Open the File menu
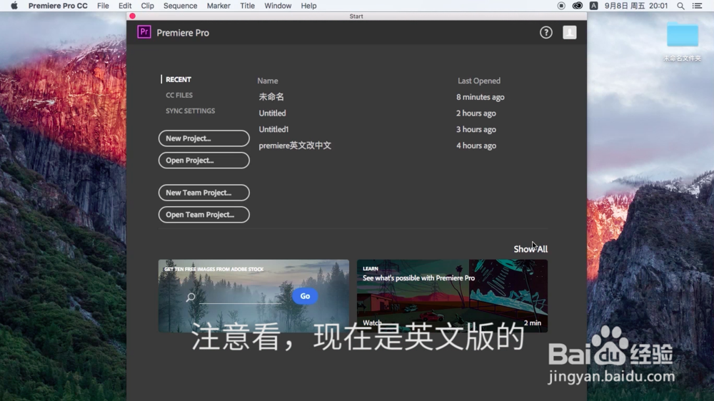714x401 pixels. pos(103,6)
